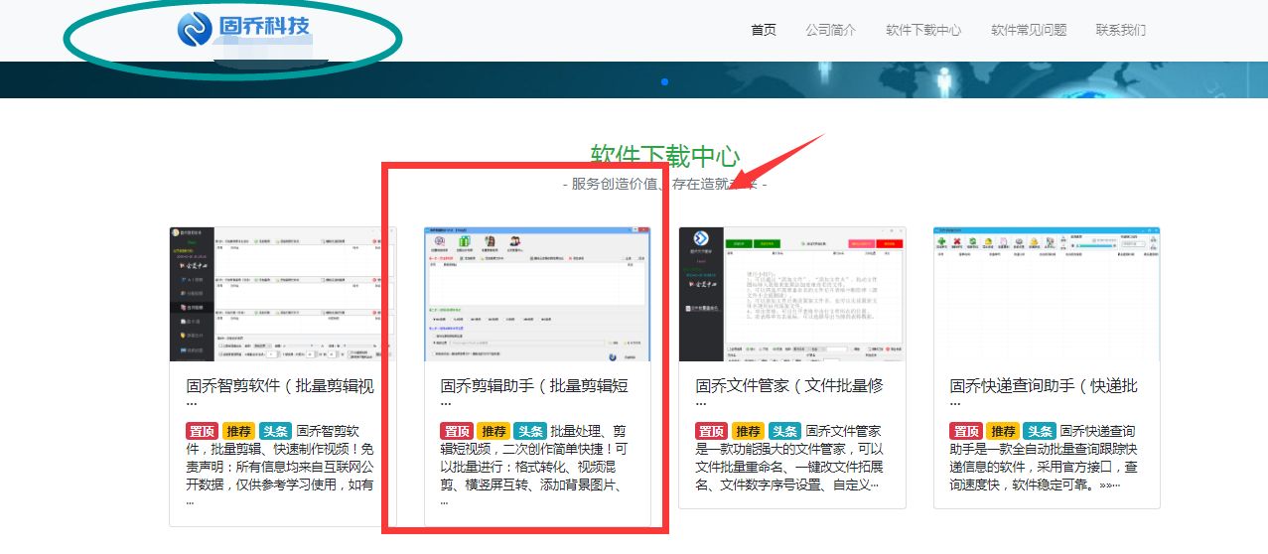This screenshot has height=554, width=1268.
Task: Open 固乔智剪软件 screenshot thumbnail
Action: (x=282, y=294)
